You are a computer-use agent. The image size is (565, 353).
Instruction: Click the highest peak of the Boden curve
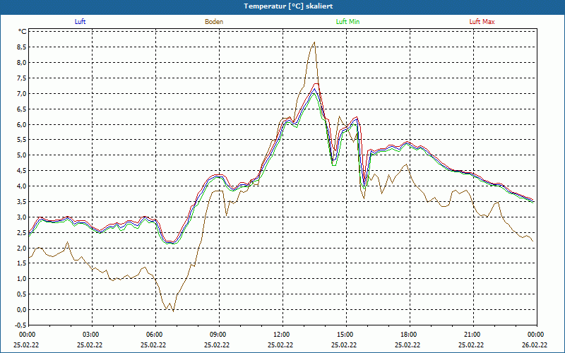[314, 42]
